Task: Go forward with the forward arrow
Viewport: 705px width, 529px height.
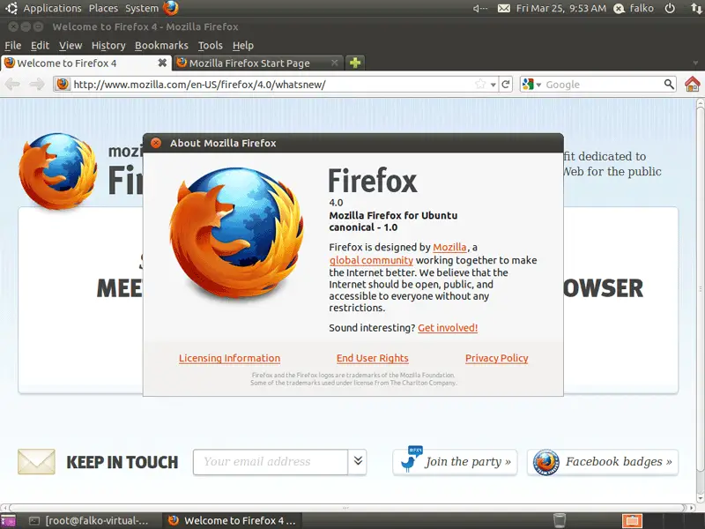Action: click(37, 84)
